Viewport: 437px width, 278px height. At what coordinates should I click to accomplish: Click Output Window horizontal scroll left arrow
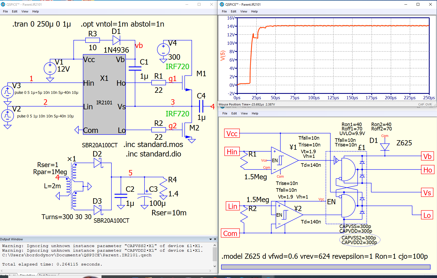point(2,271)
